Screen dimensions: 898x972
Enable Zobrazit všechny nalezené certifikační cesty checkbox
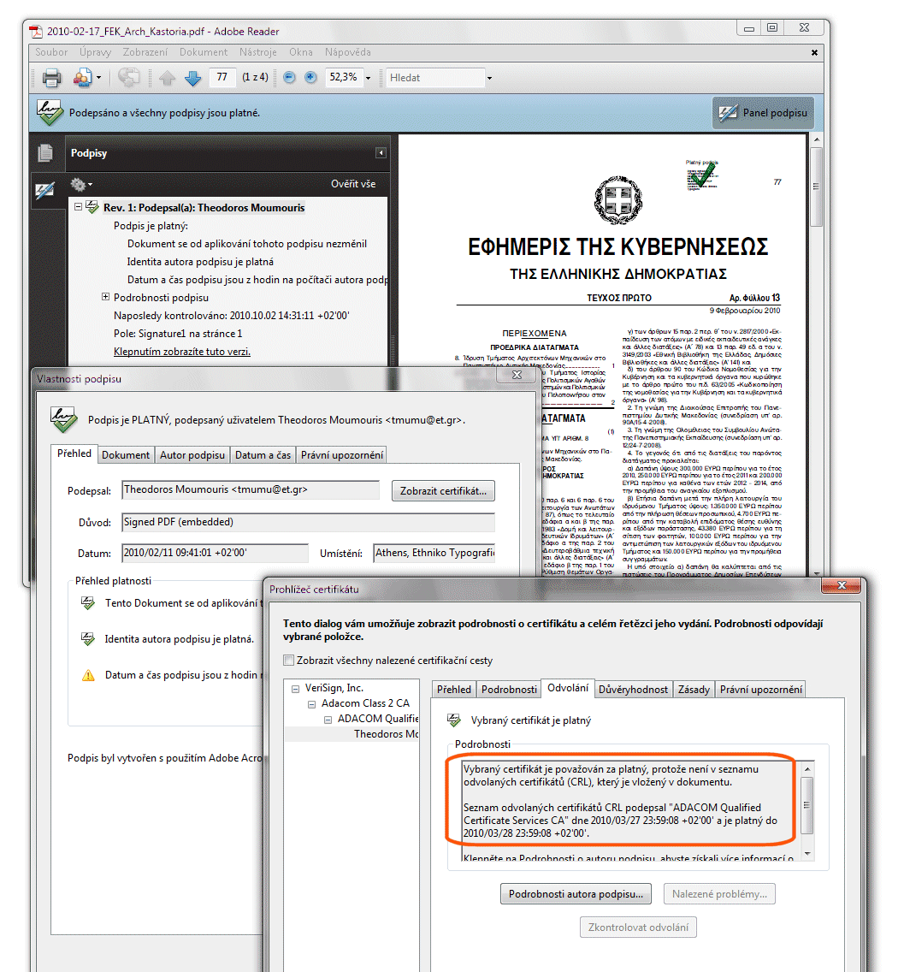click(x=289, y=661)
